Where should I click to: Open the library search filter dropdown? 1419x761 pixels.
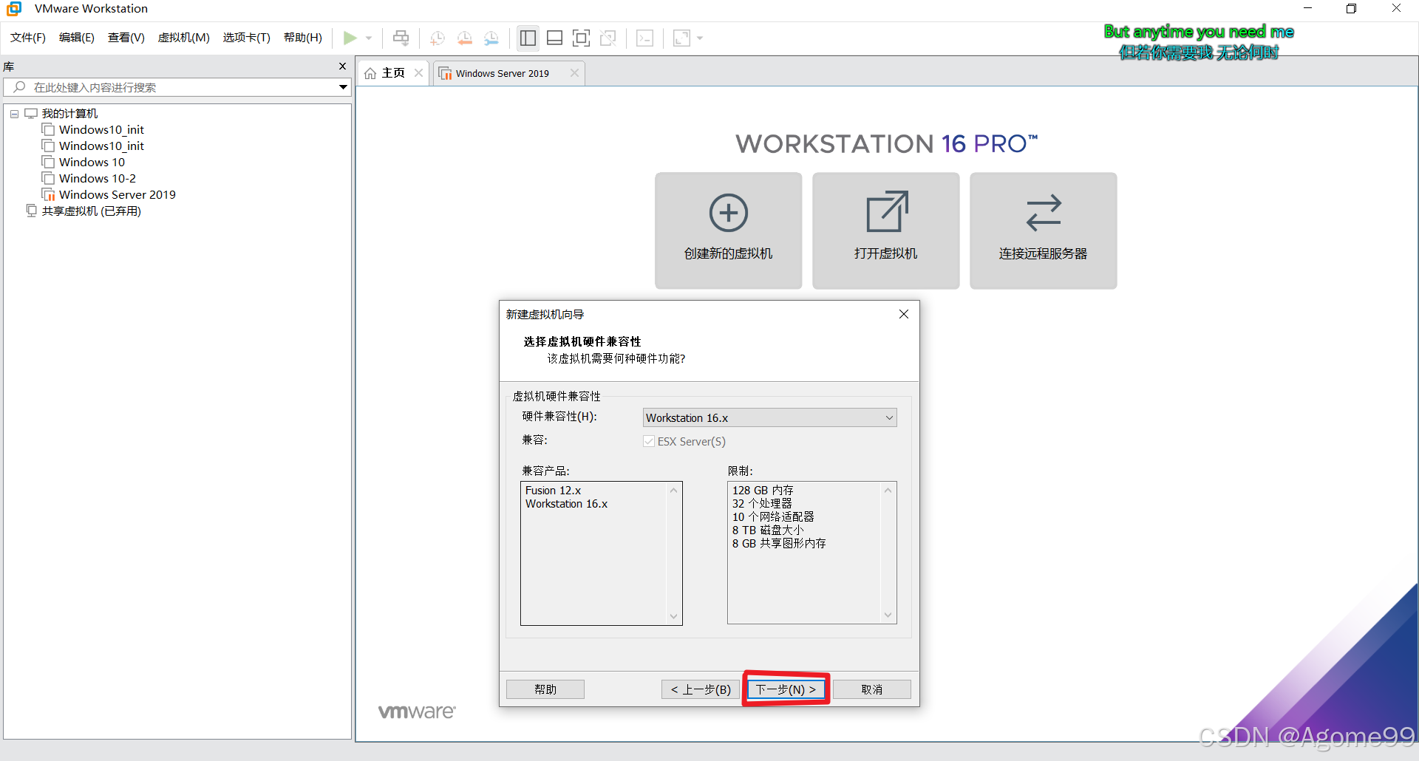coord(343,87)
